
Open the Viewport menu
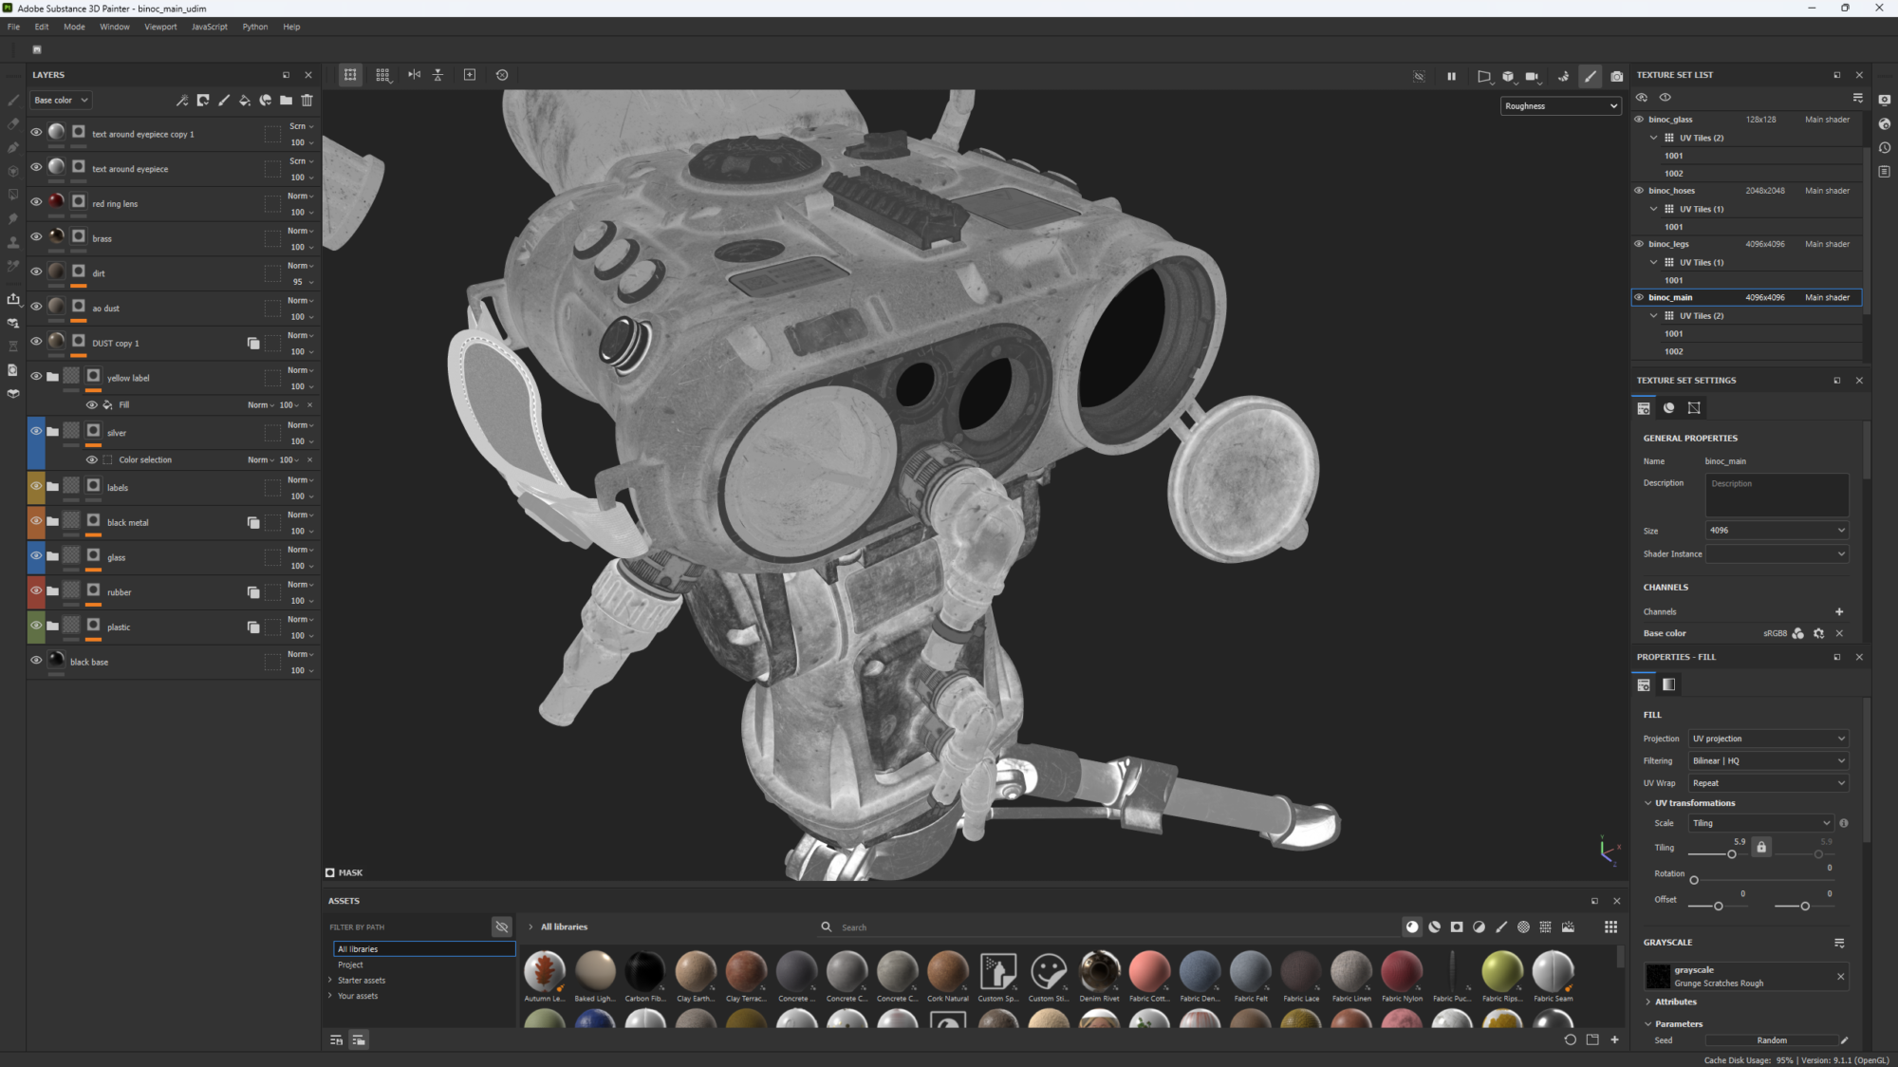pyautogui.click(x=160, y=27)
